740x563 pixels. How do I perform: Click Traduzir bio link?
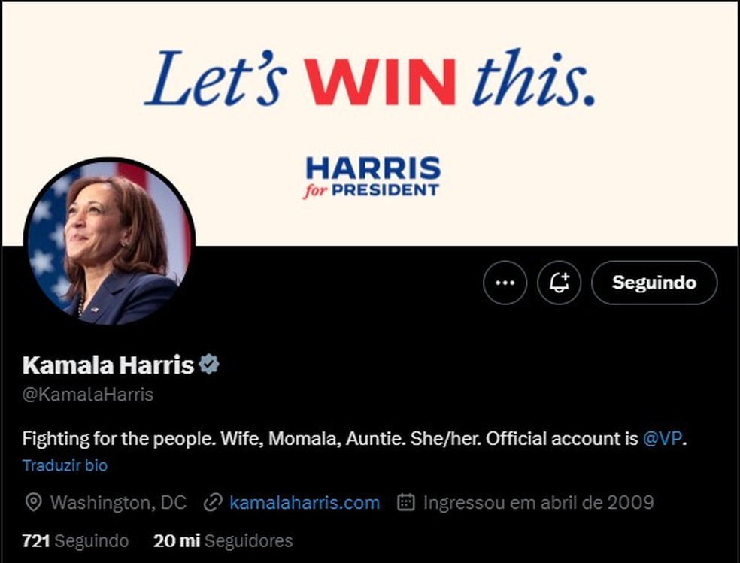65,465
